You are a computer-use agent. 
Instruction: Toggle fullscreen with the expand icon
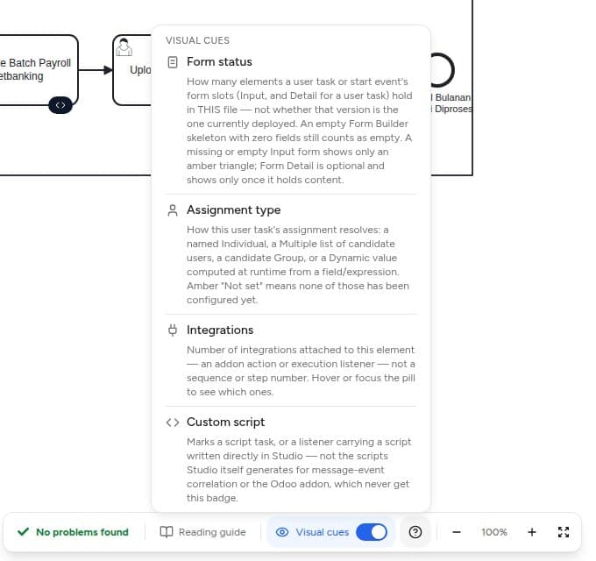(x=564, y=532)
